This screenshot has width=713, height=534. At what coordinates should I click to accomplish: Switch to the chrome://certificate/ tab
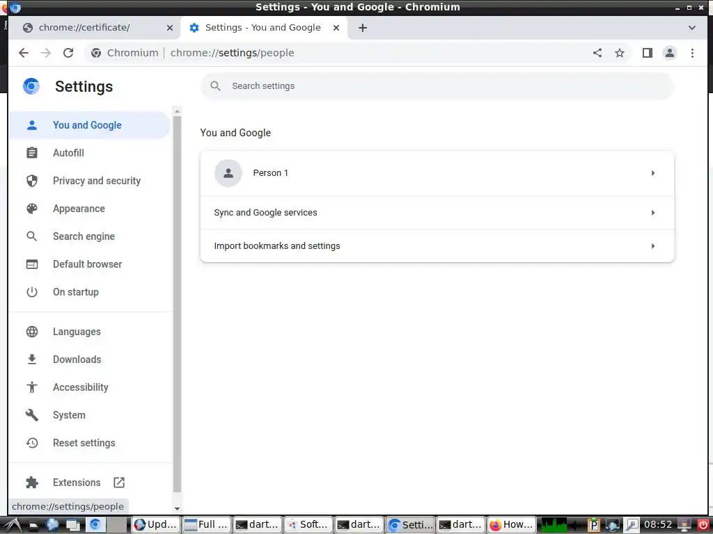coord(95,28)
